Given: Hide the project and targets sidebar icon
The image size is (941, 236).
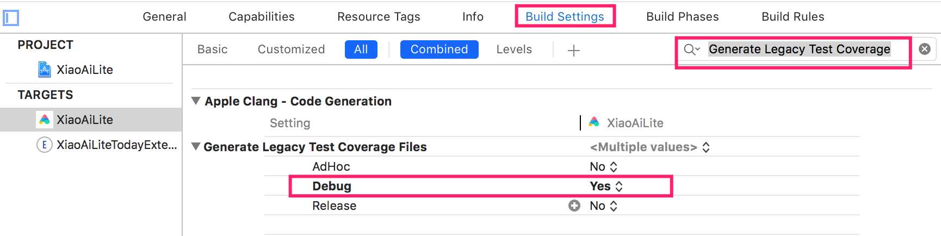Looking at the screenshot, I should click(x=11, y=18).
